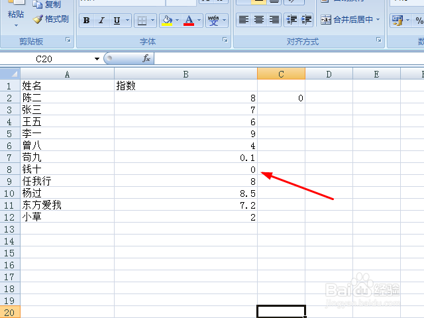Image resolution: width=424 pixels, height=318 pixels.
Task: Click cell containing 钱十
Action: tap(68, 169)
